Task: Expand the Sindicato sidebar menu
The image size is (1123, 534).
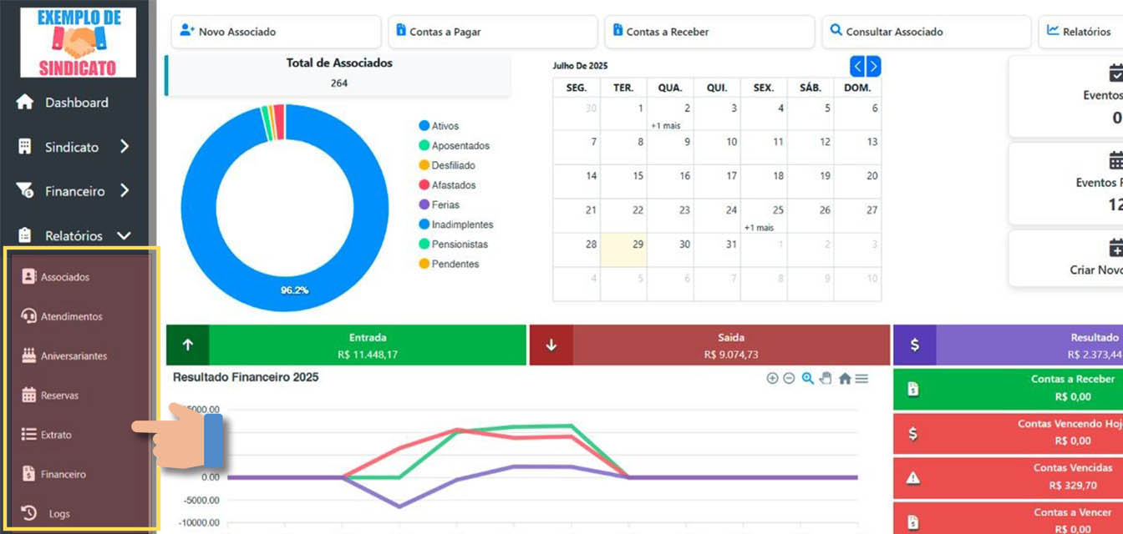Action: (x=74, y=147)
